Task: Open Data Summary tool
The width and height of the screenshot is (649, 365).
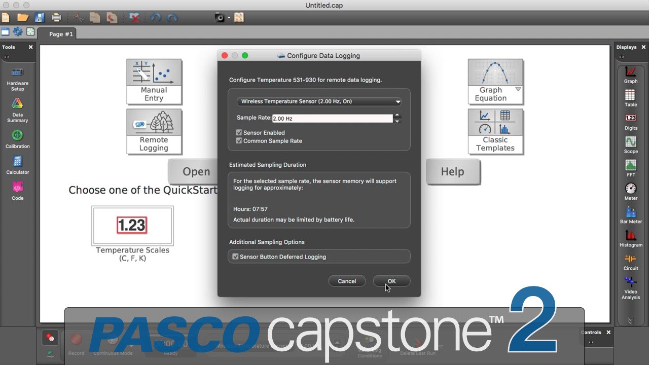Action: click(18, 110)
